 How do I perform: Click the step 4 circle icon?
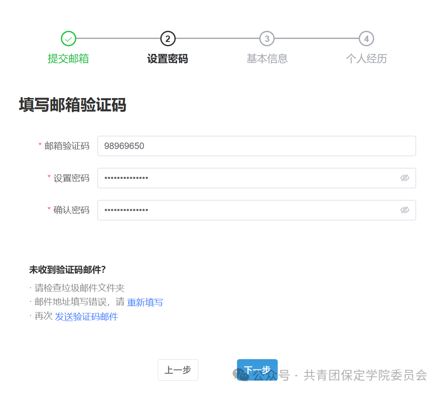(x=366, y=39)
